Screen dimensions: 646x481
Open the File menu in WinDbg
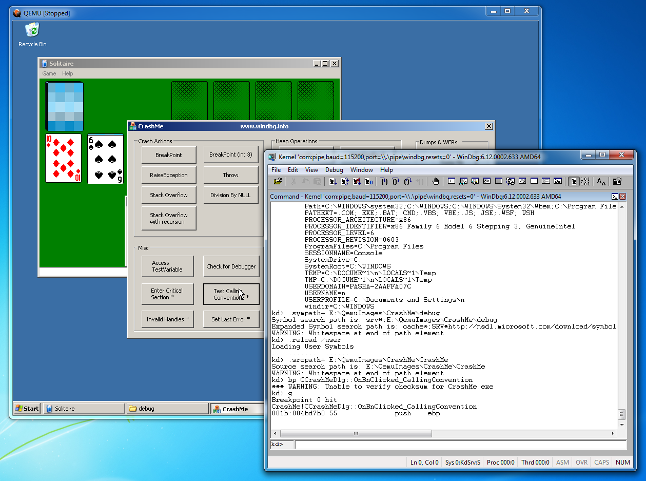(276, 170)
